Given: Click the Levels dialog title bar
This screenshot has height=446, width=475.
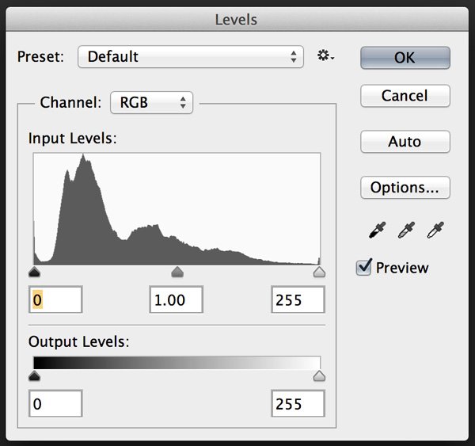Looking at the screenshot, I should coord(237,20).
